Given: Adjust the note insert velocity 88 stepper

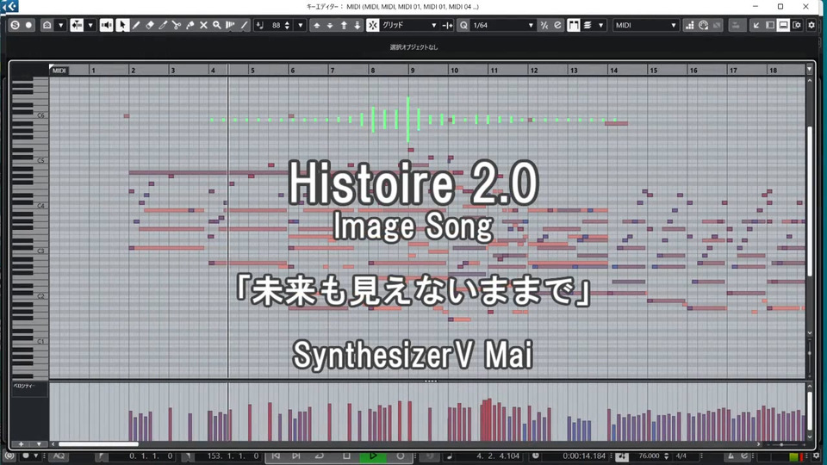Looking at the screenshot, I should coord(287,25).
